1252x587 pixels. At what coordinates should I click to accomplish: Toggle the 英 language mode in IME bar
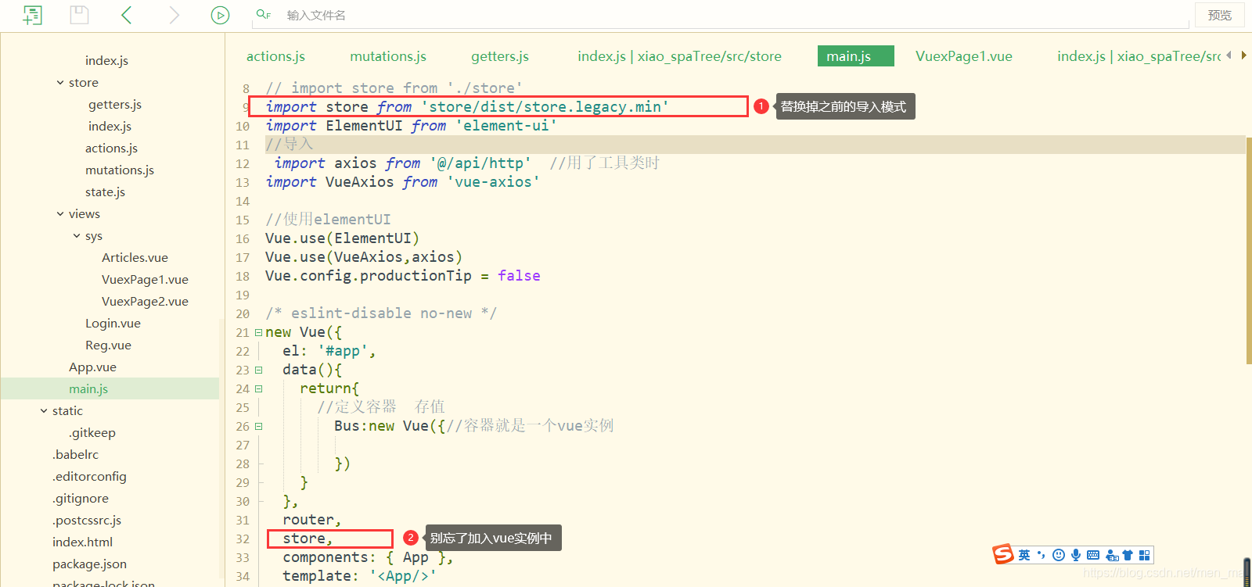coord(1024,555)
